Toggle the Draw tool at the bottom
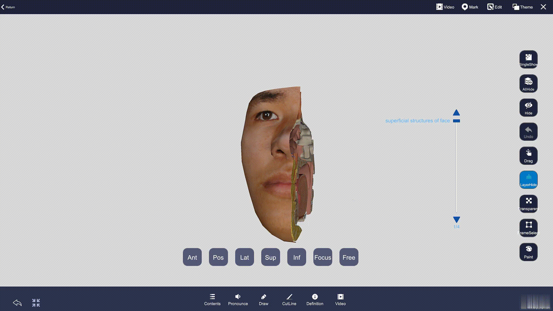553x311 pixels. coord(263,299)
